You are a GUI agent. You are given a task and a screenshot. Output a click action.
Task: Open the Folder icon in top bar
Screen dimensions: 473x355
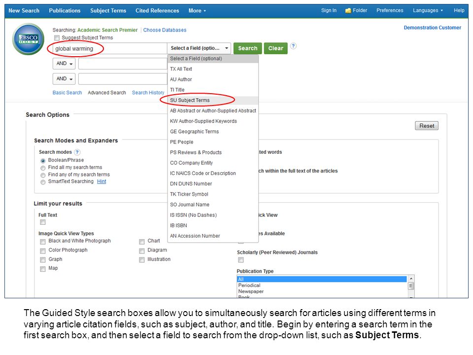click(x=348, y=10)
